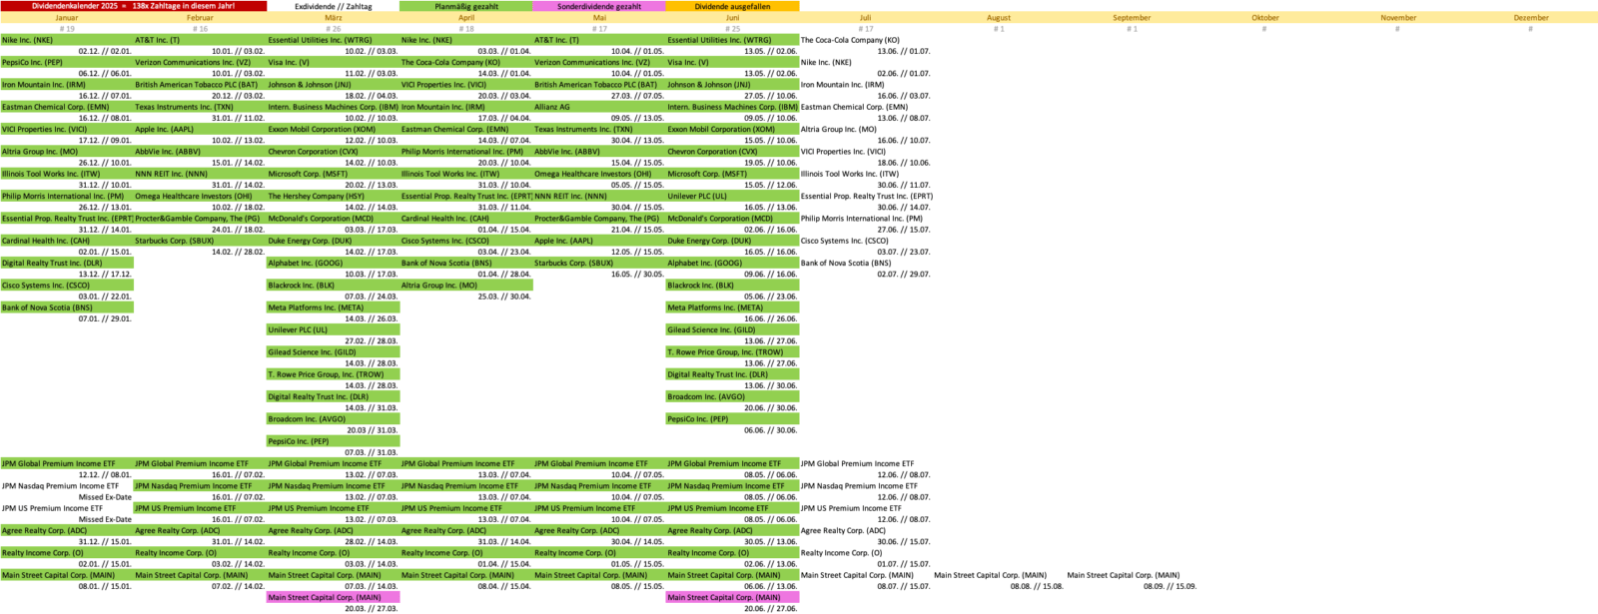Click the 'März' month header

(333, 18)
